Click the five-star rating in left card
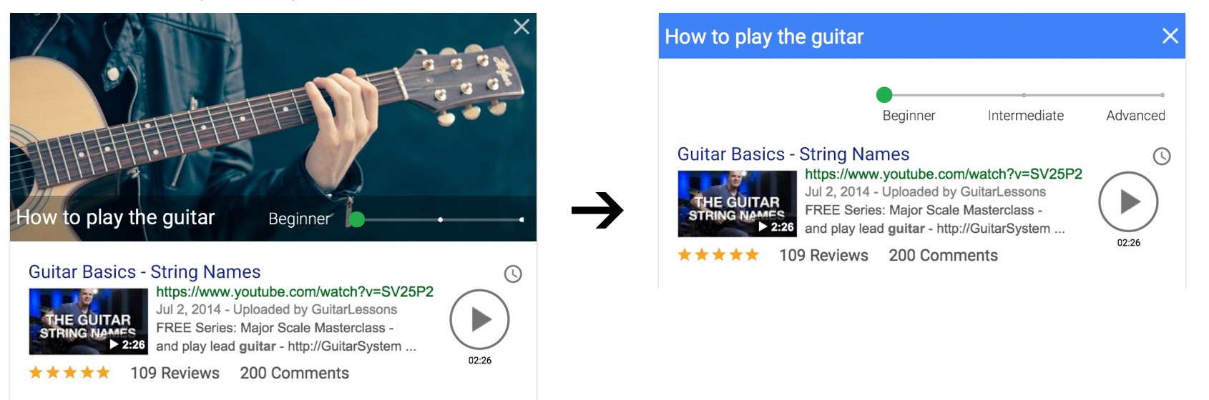The width and height of the screenshot is (1209, 400). pos(69,373)
